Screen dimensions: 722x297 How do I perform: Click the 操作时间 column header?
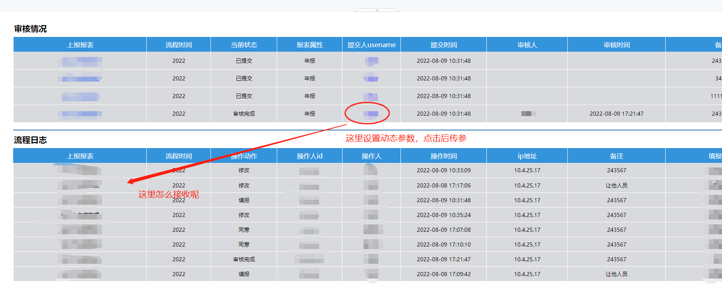444,156
